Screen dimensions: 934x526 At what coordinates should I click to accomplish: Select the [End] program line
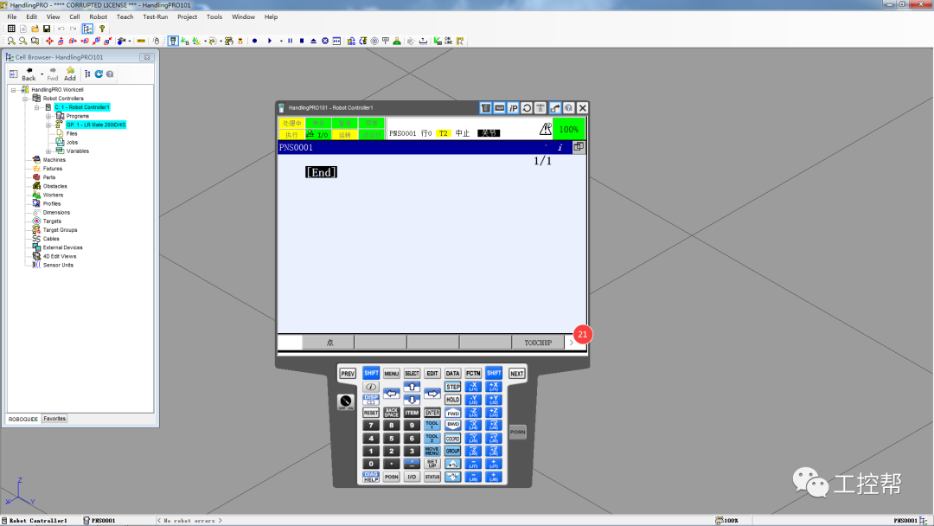[x=321, y=172]
